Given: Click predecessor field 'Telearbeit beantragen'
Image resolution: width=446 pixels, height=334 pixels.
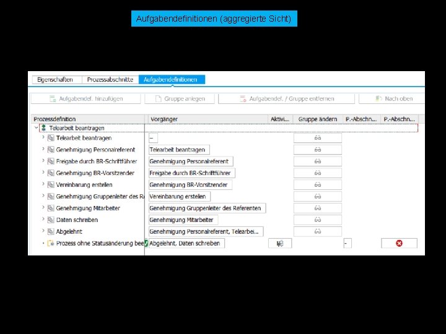Looking at the screenshot, I should (179, 150).
